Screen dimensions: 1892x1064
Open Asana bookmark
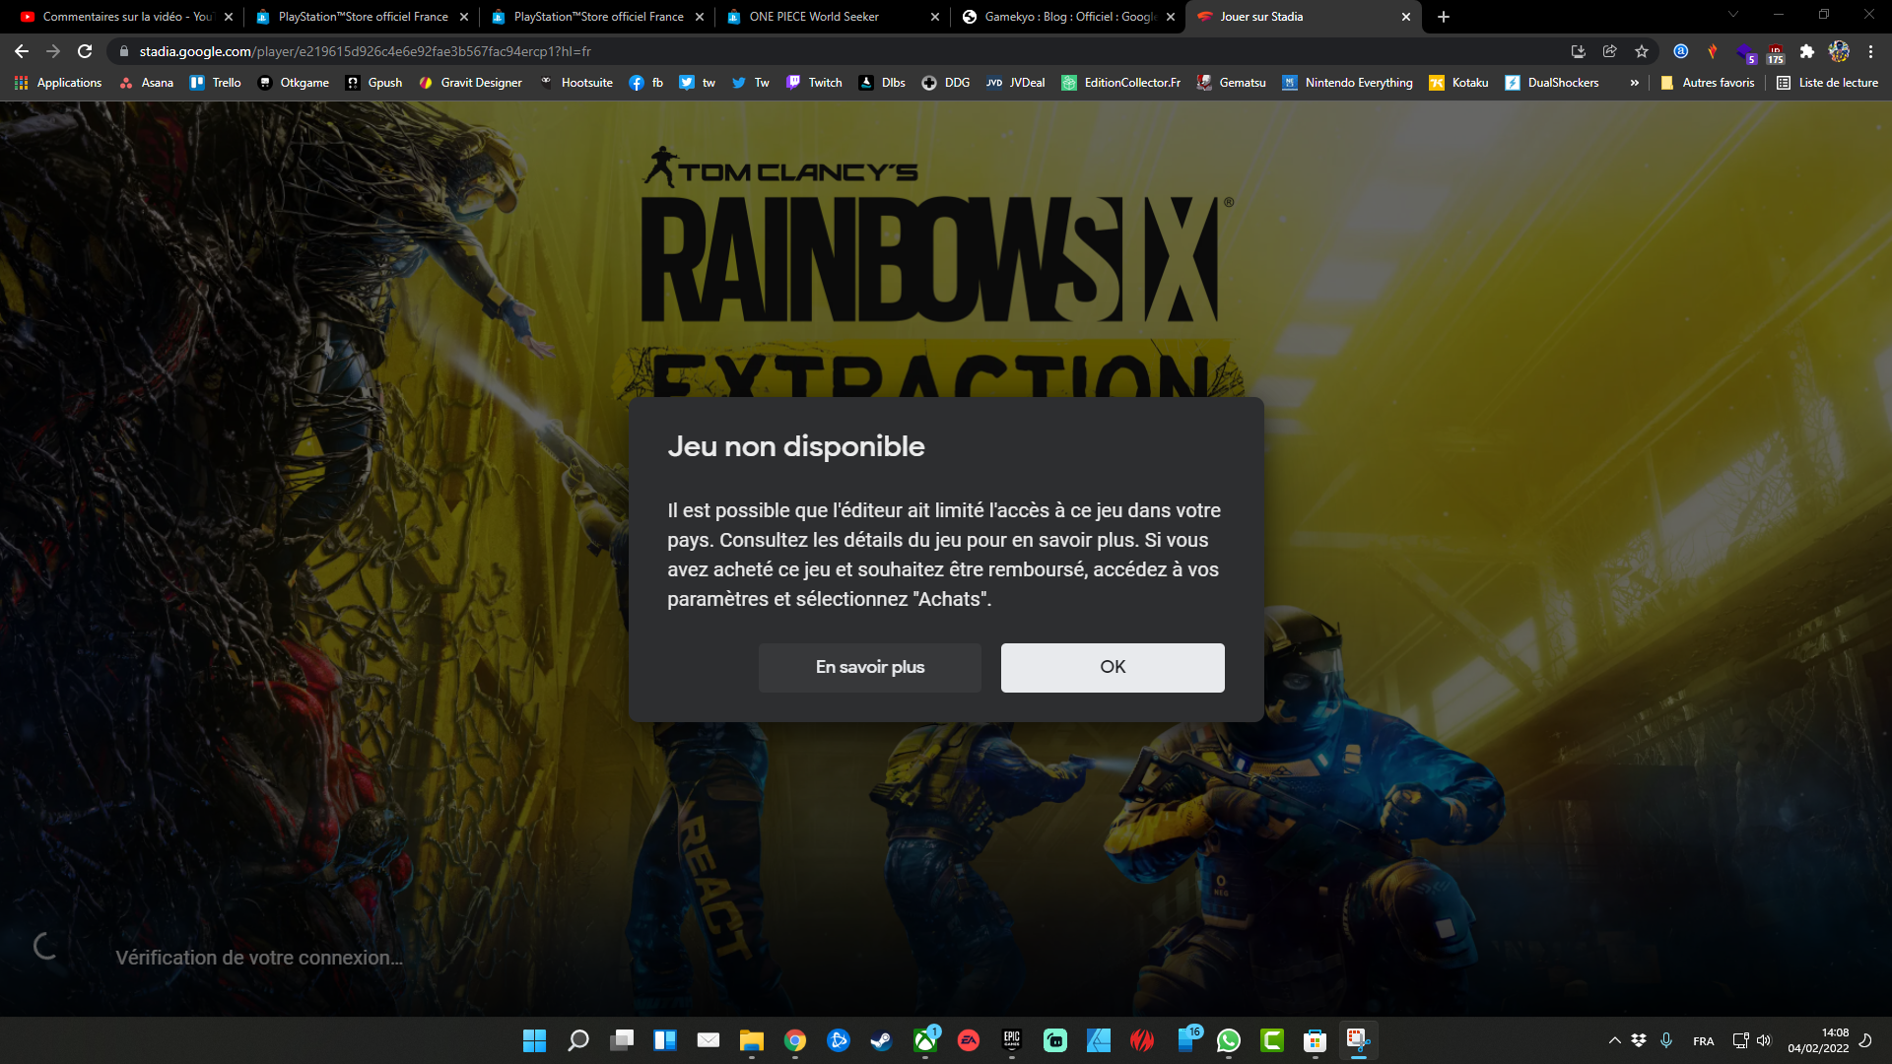pos(147,83)
